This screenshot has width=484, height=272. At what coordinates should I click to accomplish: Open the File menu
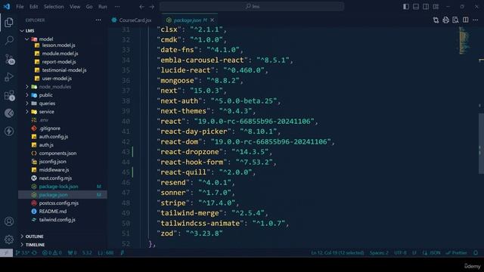[20, 7]
